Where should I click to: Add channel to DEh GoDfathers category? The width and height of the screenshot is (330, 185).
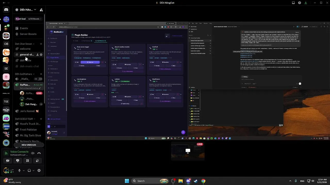point(41,74)
